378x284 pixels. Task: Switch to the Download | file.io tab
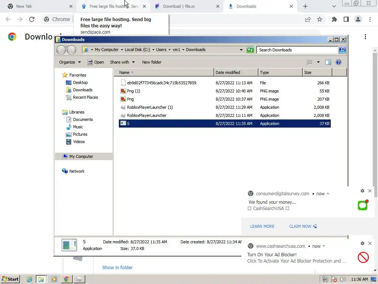(x=187, y=7)
